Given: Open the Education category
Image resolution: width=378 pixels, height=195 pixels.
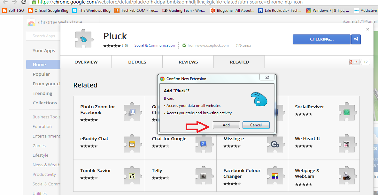Looking at the screenshot, I should (x=42, y=126).
